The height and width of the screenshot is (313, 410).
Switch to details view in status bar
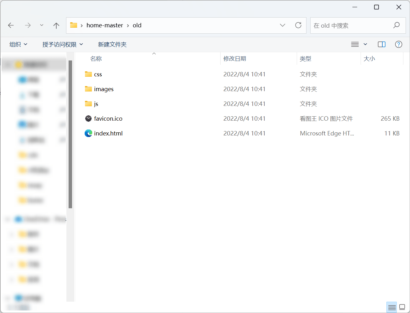[392, 307]
